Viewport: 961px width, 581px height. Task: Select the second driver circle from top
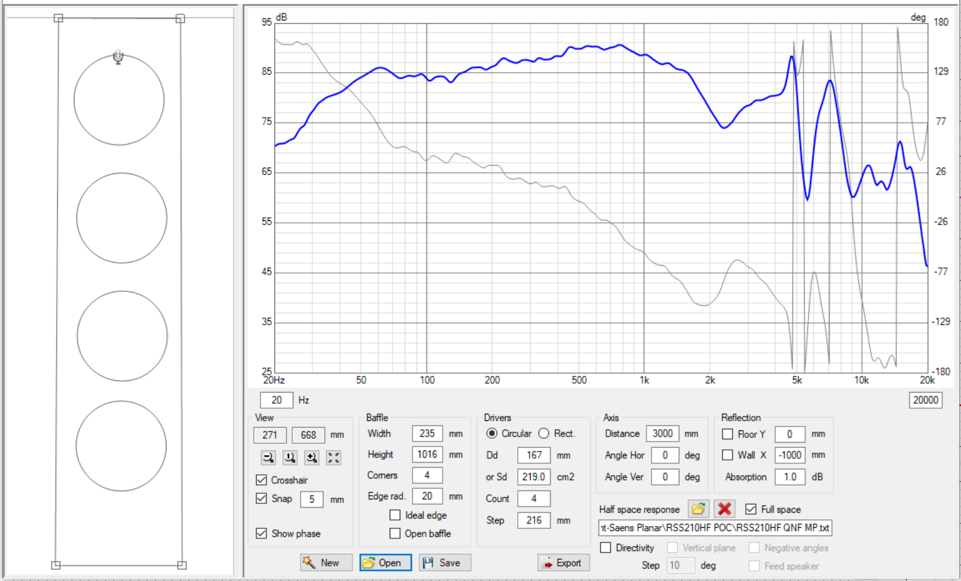[122, 218]
